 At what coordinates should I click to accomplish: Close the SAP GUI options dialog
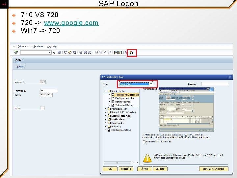pos(230,77)
